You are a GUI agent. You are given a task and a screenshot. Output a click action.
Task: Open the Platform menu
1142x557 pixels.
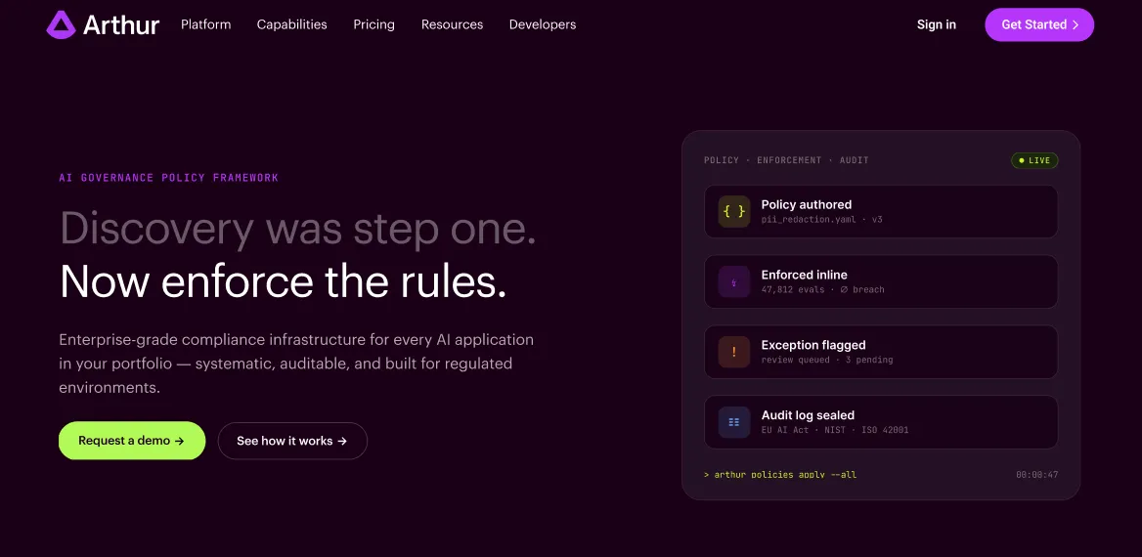206,24
